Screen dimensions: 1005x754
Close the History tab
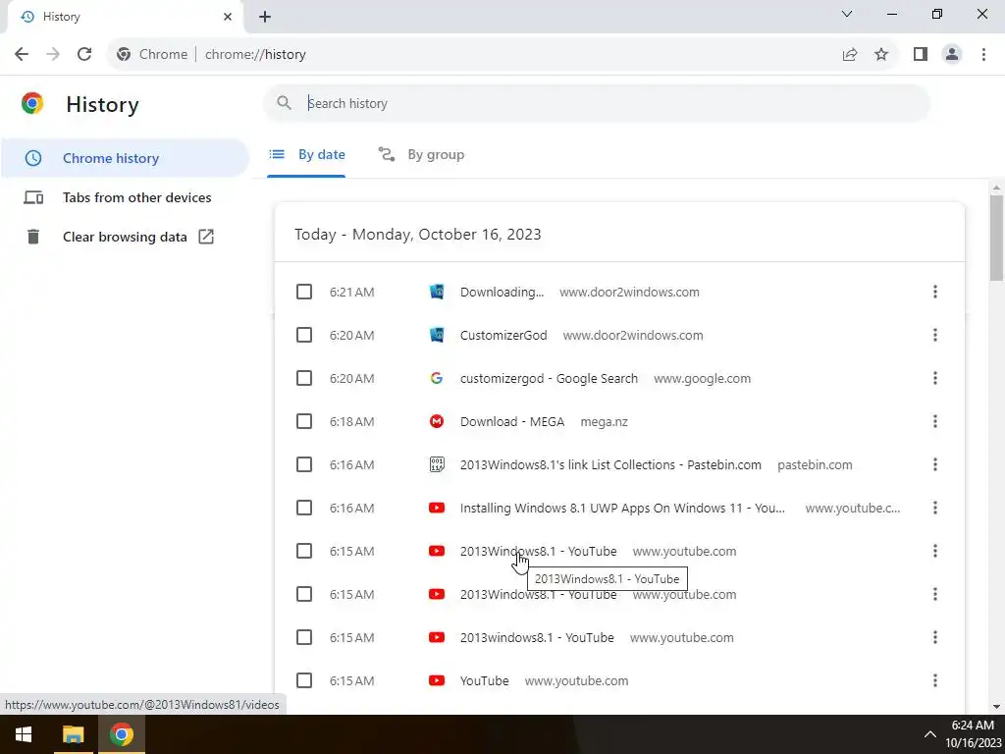[228, 17]
